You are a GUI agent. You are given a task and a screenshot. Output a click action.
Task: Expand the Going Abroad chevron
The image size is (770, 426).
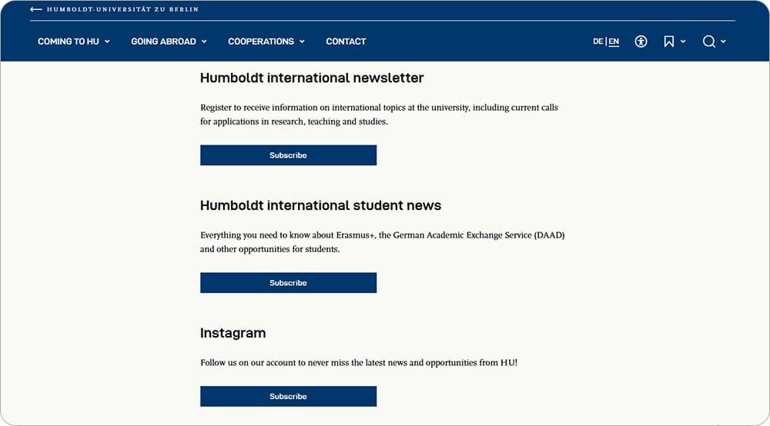[204, 42]
